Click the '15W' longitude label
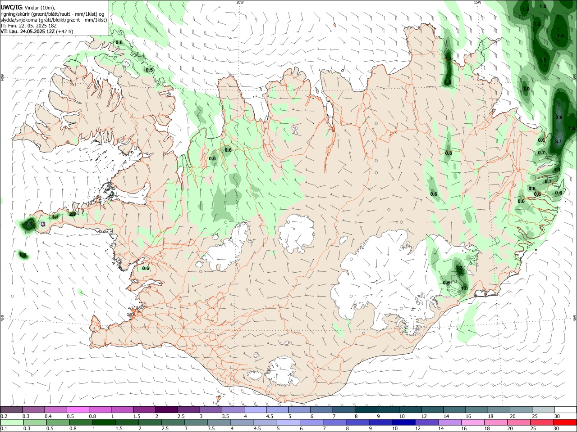 (477, 2)
